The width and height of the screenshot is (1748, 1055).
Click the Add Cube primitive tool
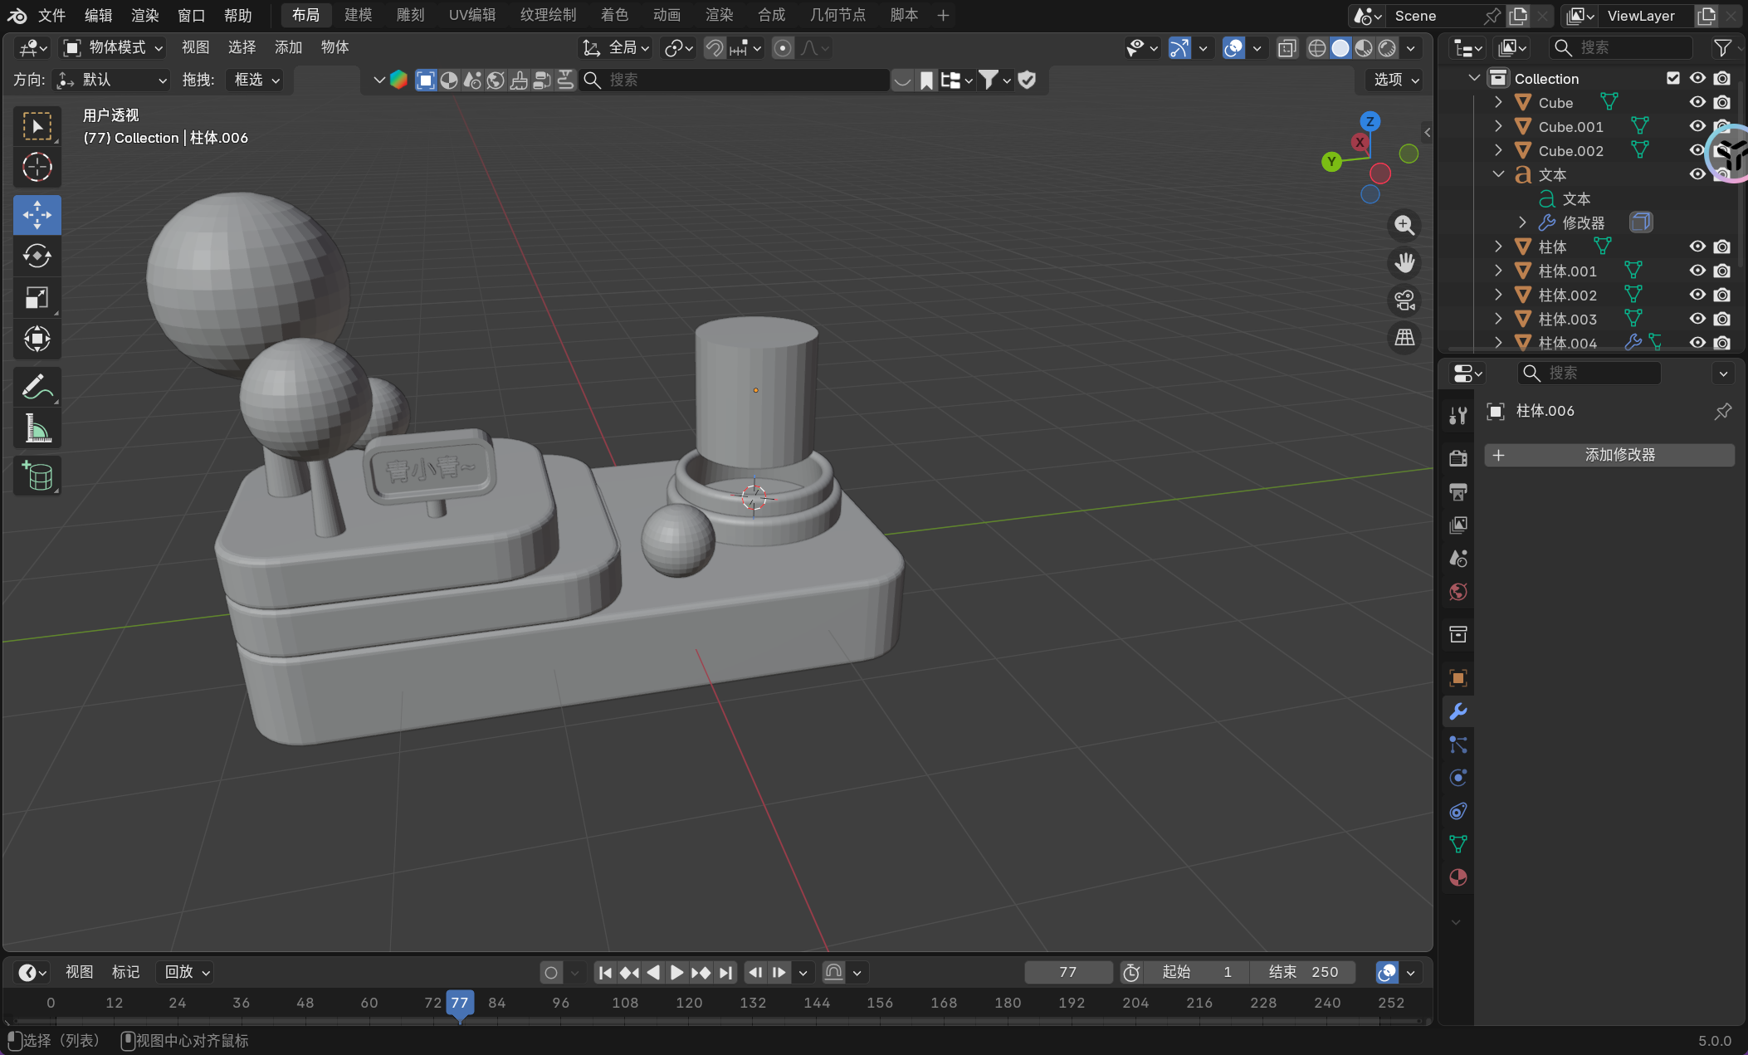pyautogui.click(x=37, y=476)
